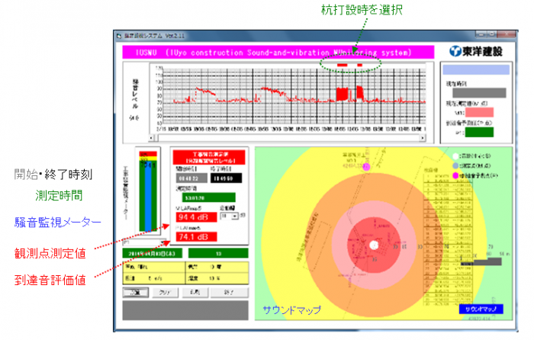This screenshot has height=340, width=534.
Task: Minimize the monitoring system window
Action: (481, 34)
